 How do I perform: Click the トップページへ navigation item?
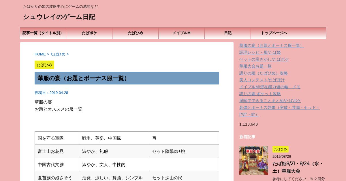pyautogui.click(x=274, y=33)
